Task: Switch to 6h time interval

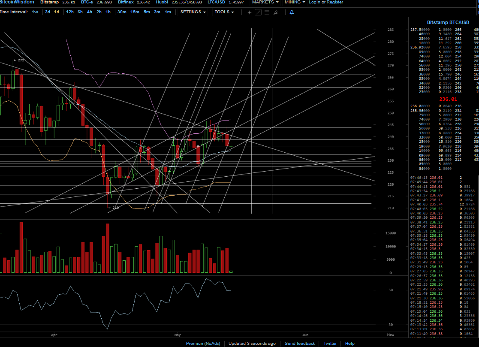Action: click(80, 12)
